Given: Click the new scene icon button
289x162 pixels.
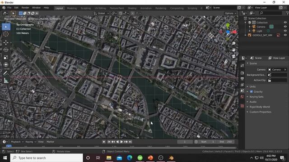Looking at the screenshot, I should (x=239, y=8).
